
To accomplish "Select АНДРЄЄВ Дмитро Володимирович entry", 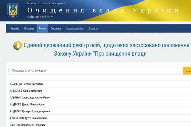I will (30, 111).
